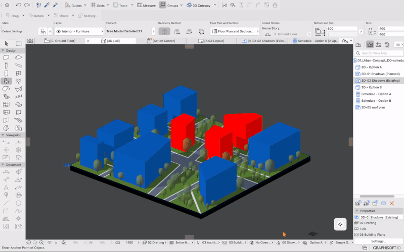Collapse the Properties panel
404x252 pixels.
pyautogui.click(x=357, y=211)
